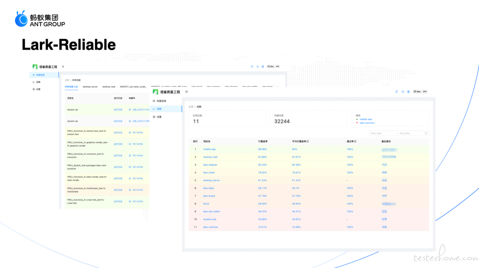Viewport: 479px width, 268px height.
Task: Open skylark-web project link
Action: coord(209,219)
